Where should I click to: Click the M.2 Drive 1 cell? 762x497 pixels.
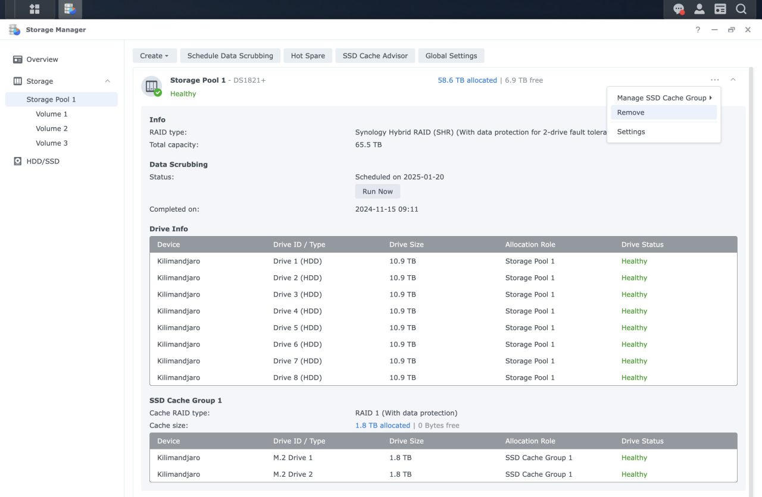click(x=293, y=458)
